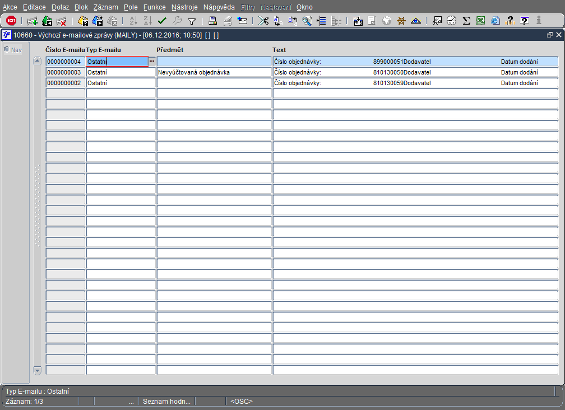
Task: Click the wrench tool icon
Action: (x=177, y=21)
